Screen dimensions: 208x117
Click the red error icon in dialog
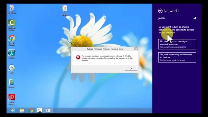click(x=78, y=57)
